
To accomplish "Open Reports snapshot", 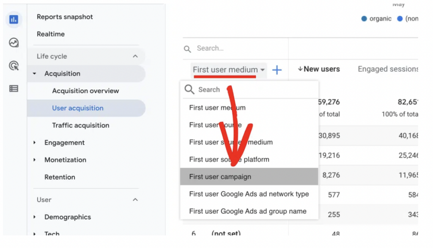I will [x=65, y=17].
